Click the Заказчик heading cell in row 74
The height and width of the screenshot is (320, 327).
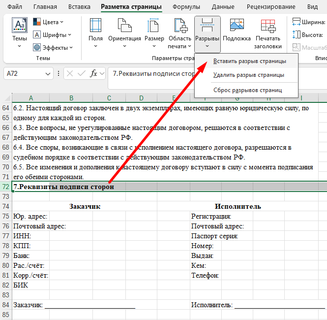pos(85,206)
